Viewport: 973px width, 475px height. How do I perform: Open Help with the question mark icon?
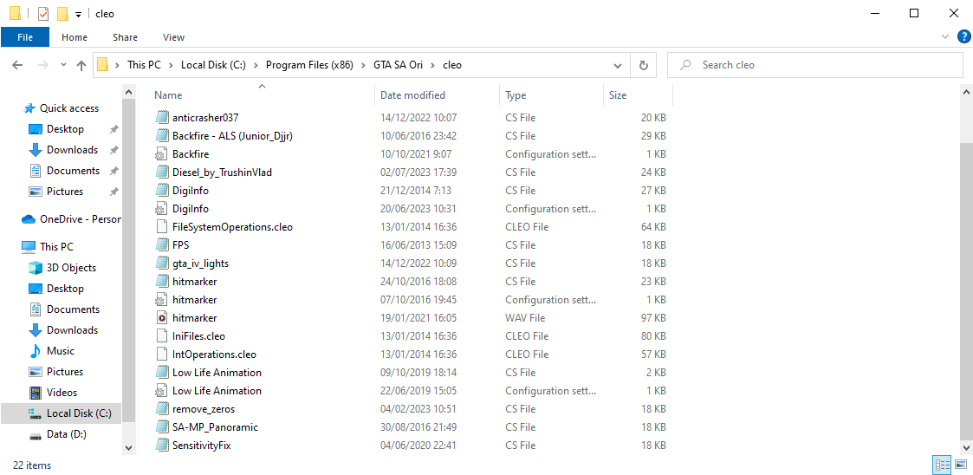(963, 36)
